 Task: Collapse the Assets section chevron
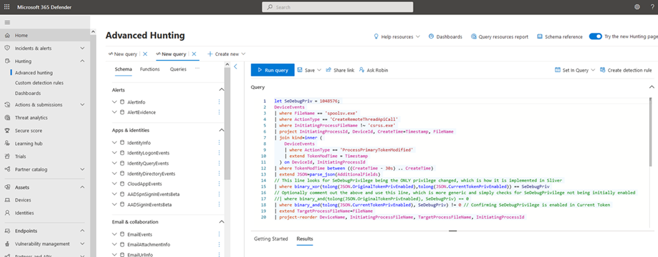tap(82, 187)
